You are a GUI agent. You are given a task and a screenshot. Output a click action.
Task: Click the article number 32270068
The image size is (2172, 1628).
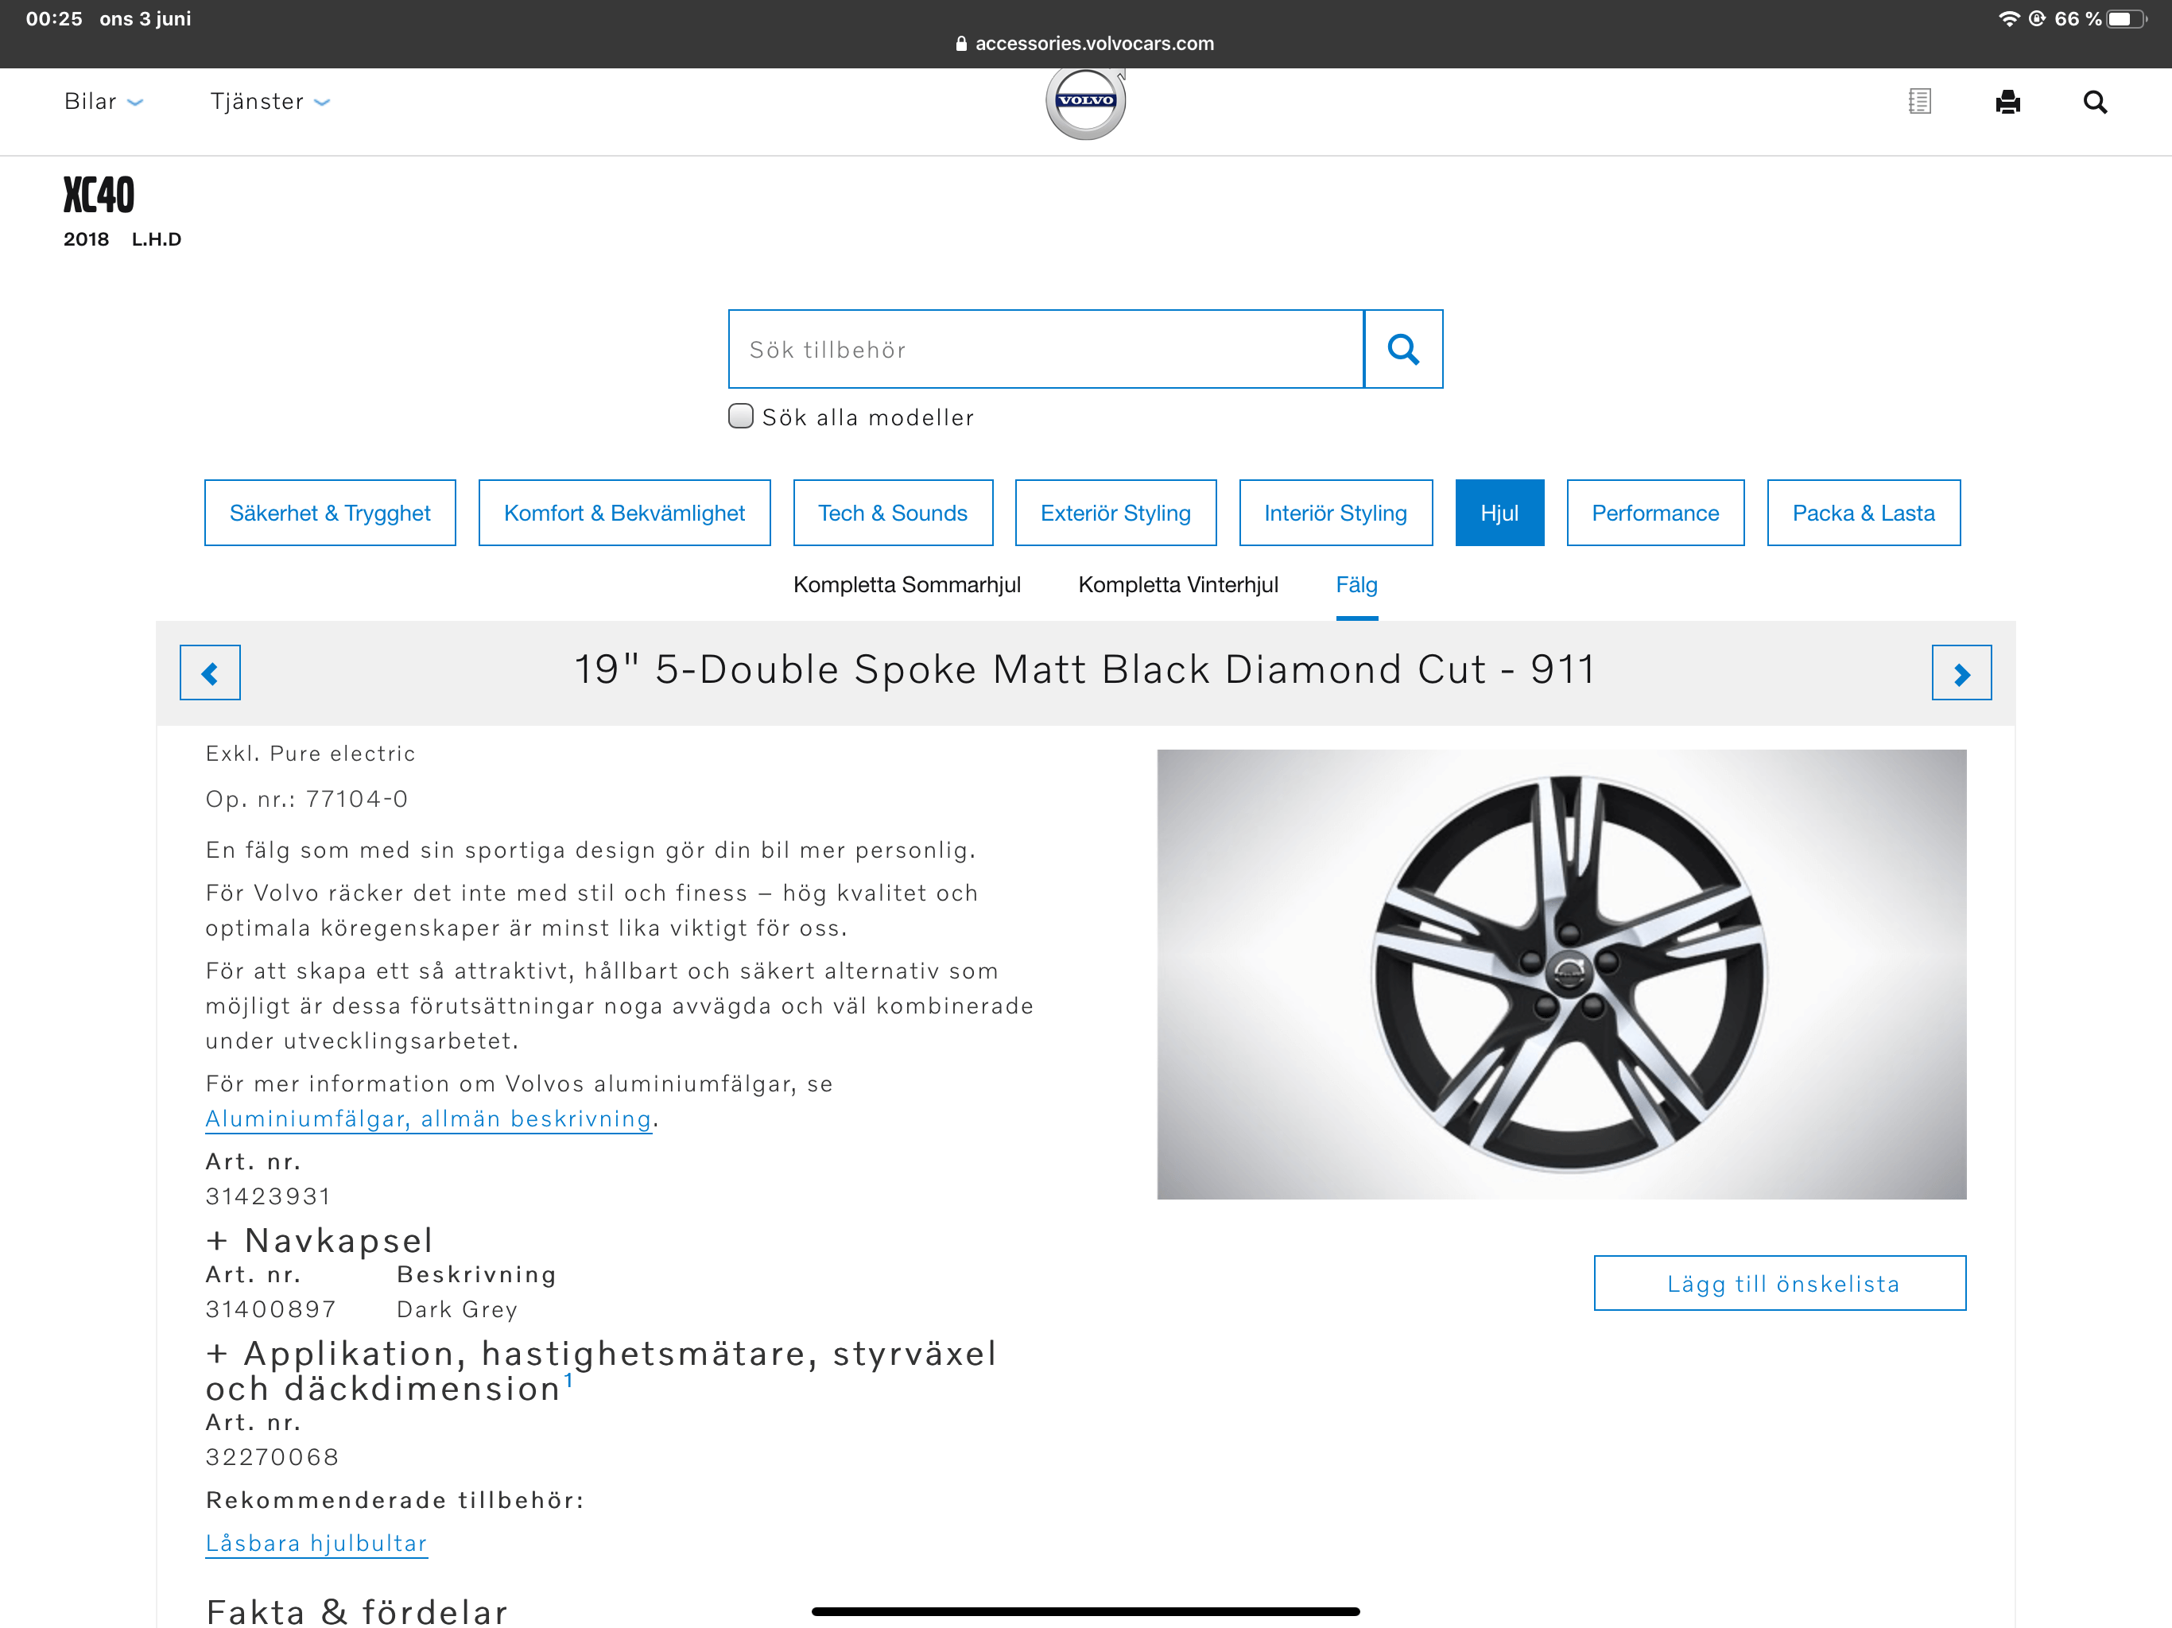[272, 1456]
